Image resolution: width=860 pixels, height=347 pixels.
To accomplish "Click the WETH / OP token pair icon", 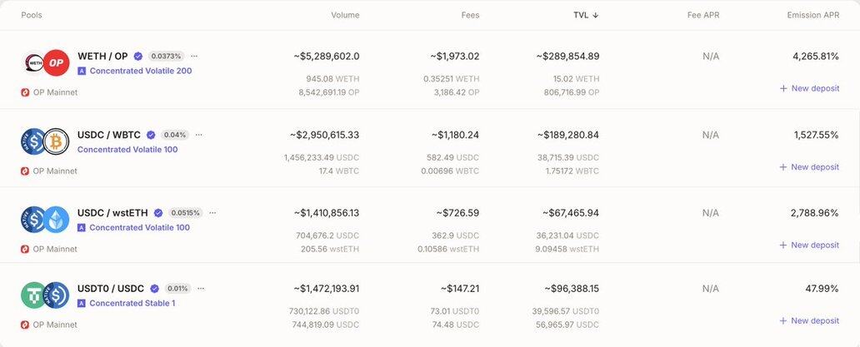I will [45, 63].
